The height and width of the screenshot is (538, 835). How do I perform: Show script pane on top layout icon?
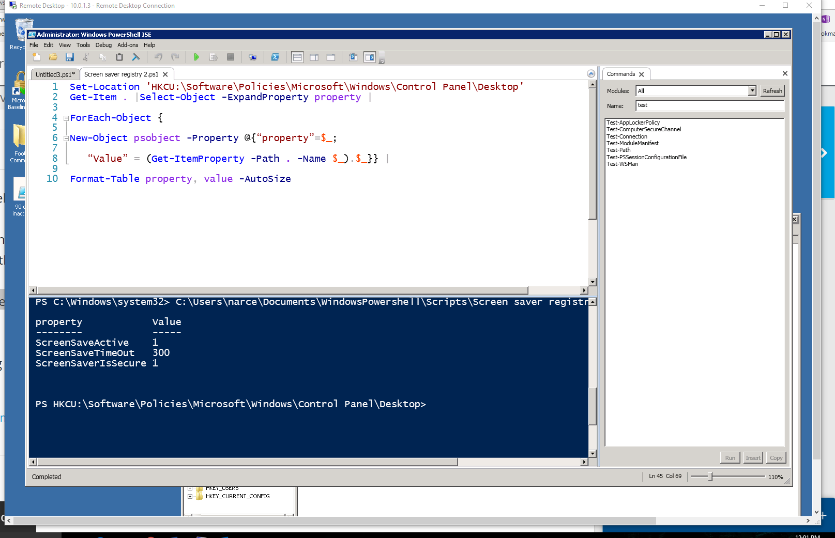coord(297,57)
